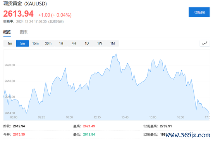The width and height of the screenshot is (213, 141).
Task: Select the 5m interval
Action: point(22,44)
